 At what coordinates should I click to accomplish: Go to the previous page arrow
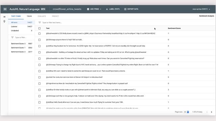tap(207, 112)
